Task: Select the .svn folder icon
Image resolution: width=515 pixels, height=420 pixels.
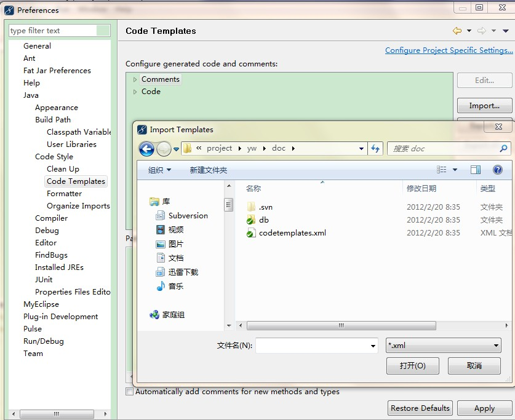Action: coord(251,207)
